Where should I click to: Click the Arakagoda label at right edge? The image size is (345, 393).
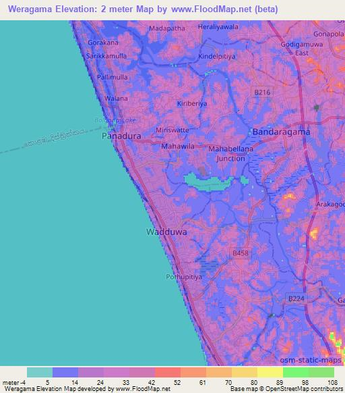pyautogui.click(x=330, y=205)
